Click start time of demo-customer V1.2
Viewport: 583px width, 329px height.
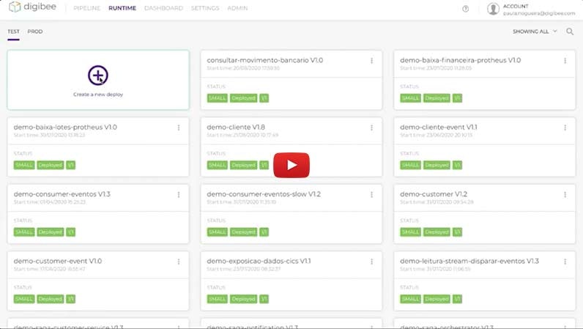click(437, 202)
